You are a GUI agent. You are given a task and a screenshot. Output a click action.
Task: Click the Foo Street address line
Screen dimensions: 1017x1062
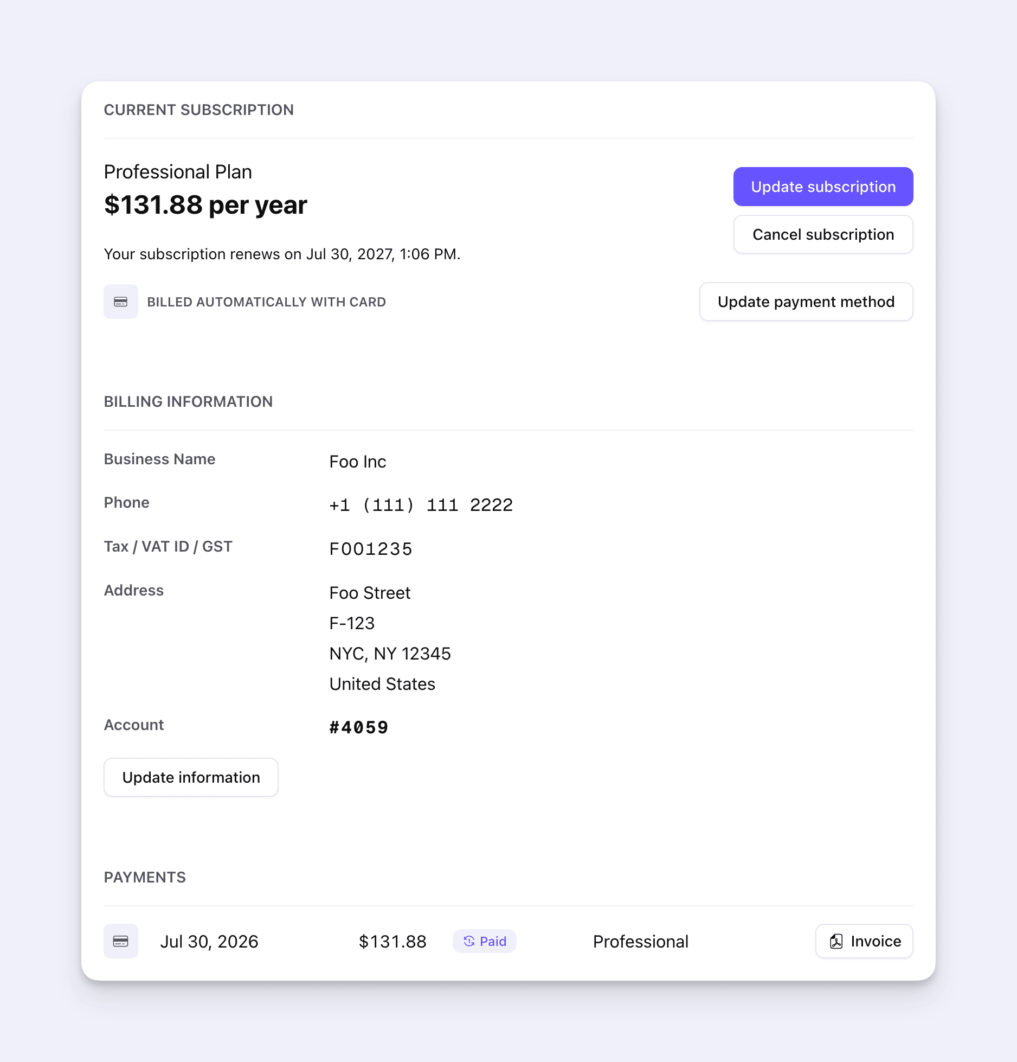370,593
